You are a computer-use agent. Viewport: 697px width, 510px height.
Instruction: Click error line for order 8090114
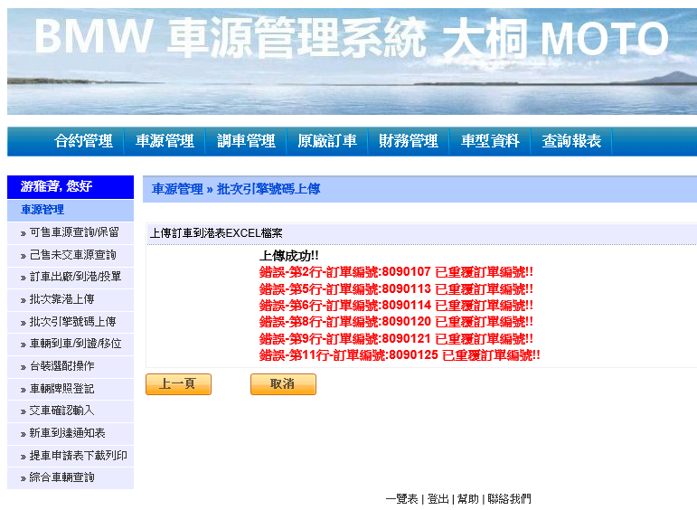coord(396,306)
